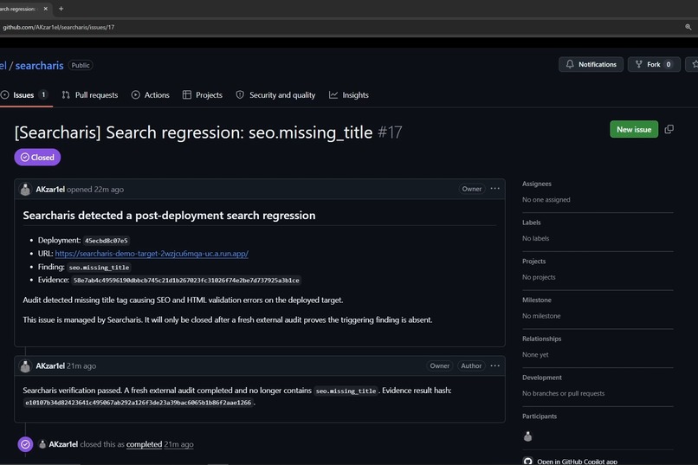Image resolution: width=698 pixels, height=465 pixels.
Task: Open a new browser tab
Action: pos(61,9)
